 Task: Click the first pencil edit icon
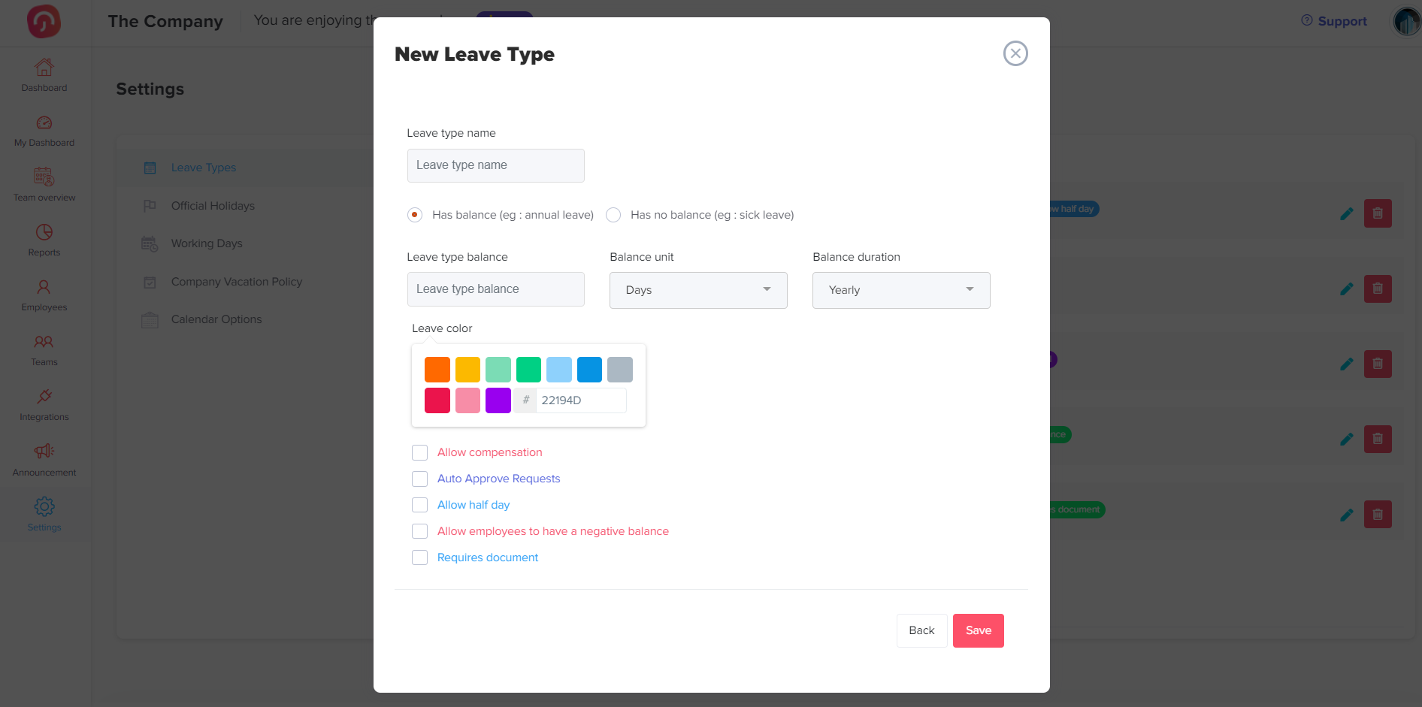point(1346,213)
